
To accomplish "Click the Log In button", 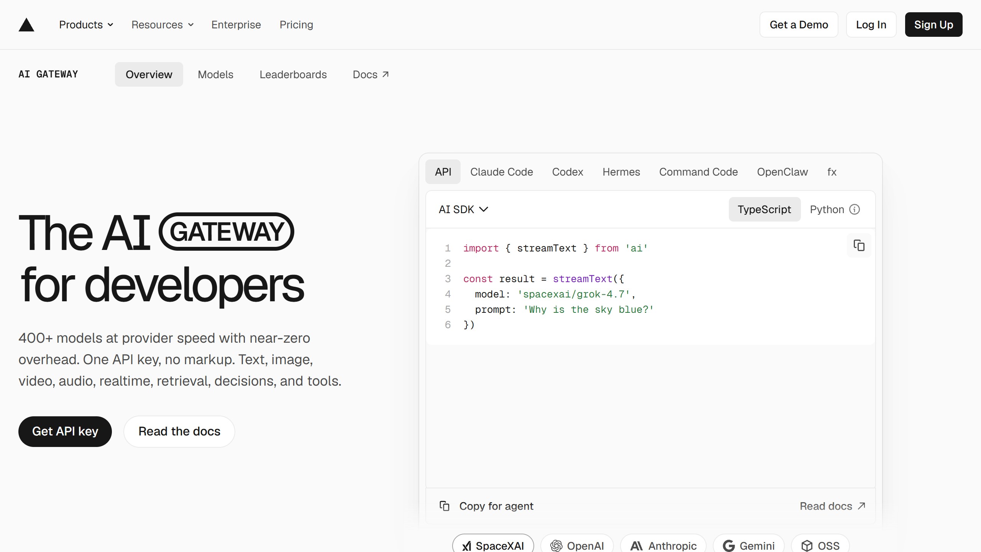I will tap(871, 25).
